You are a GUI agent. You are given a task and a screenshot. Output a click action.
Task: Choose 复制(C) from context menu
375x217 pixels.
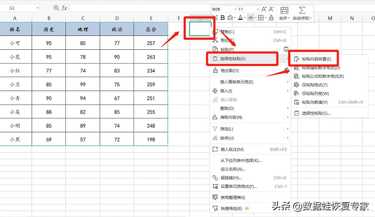(x=250, y=32)
